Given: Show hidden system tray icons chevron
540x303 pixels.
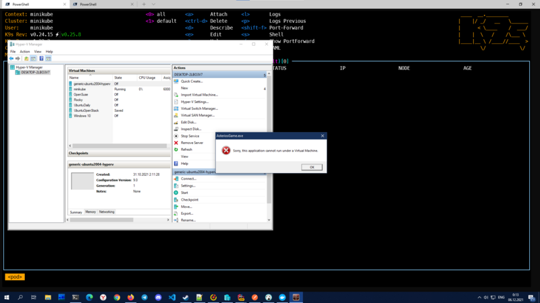Looking at the screenshot, I should coord(479,298).
